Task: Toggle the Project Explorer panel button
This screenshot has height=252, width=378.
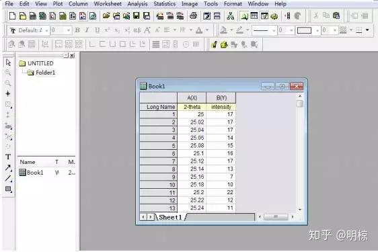Action: 244,16
